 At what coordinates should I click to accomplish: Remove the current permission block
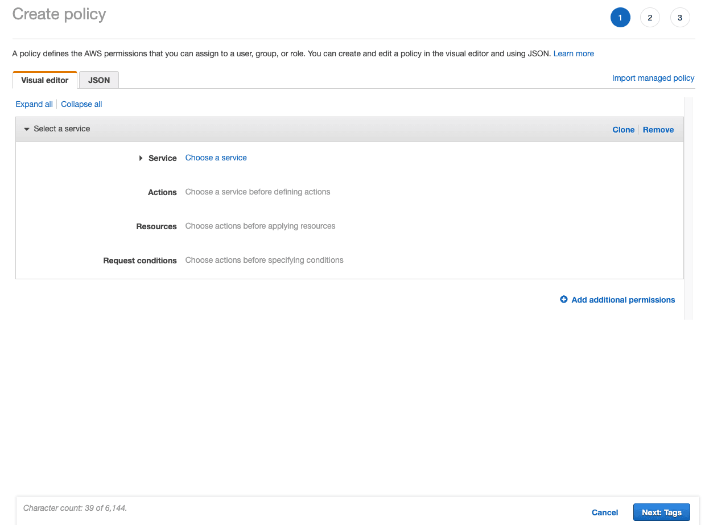coord(658,129)
